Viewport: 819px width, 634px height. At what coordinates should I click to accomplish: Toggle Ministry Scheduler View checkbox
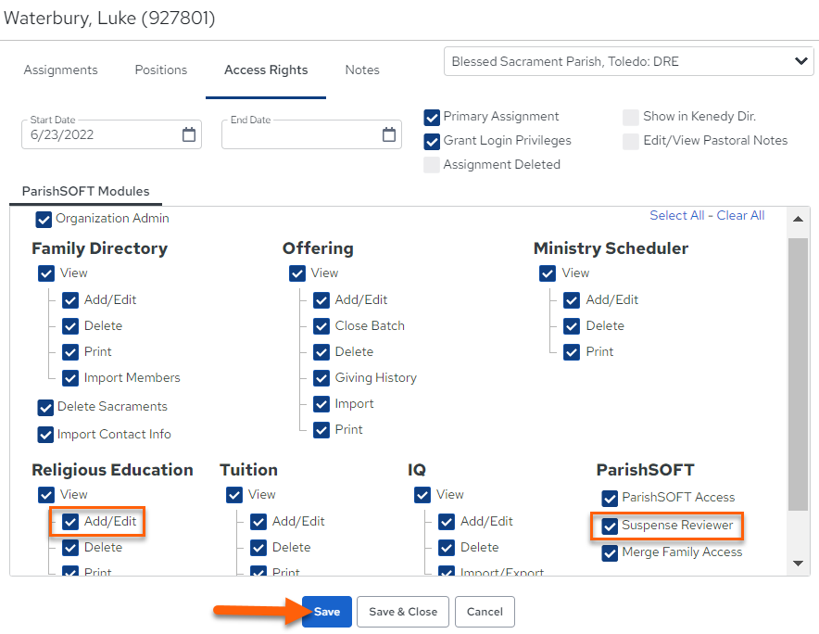tap(548, 273)
